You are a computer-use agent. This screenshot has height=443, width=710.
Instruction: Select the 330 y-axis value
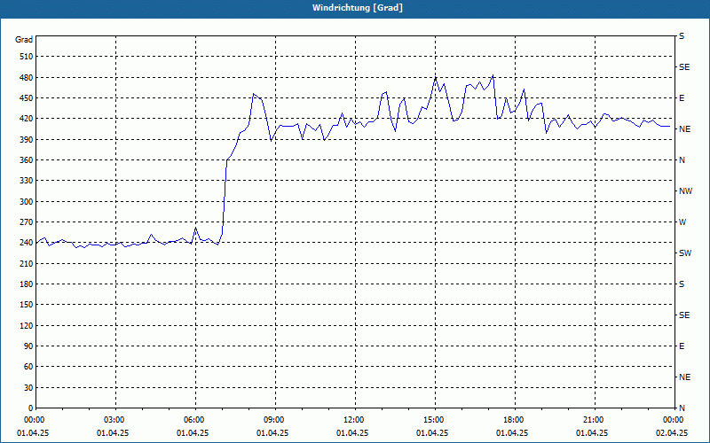tap(27, 181)
